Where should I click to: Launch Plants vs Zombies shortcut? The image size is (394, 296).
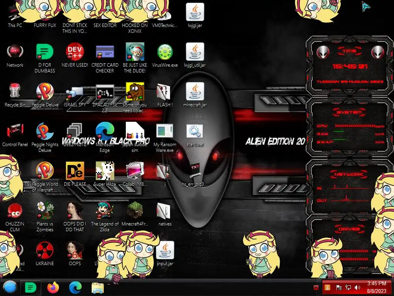click(x=45, y=210)
